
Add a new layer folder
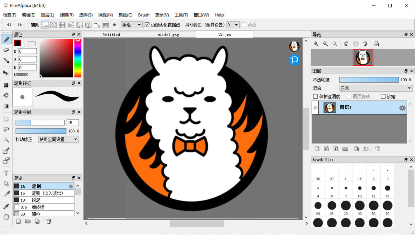345,149
